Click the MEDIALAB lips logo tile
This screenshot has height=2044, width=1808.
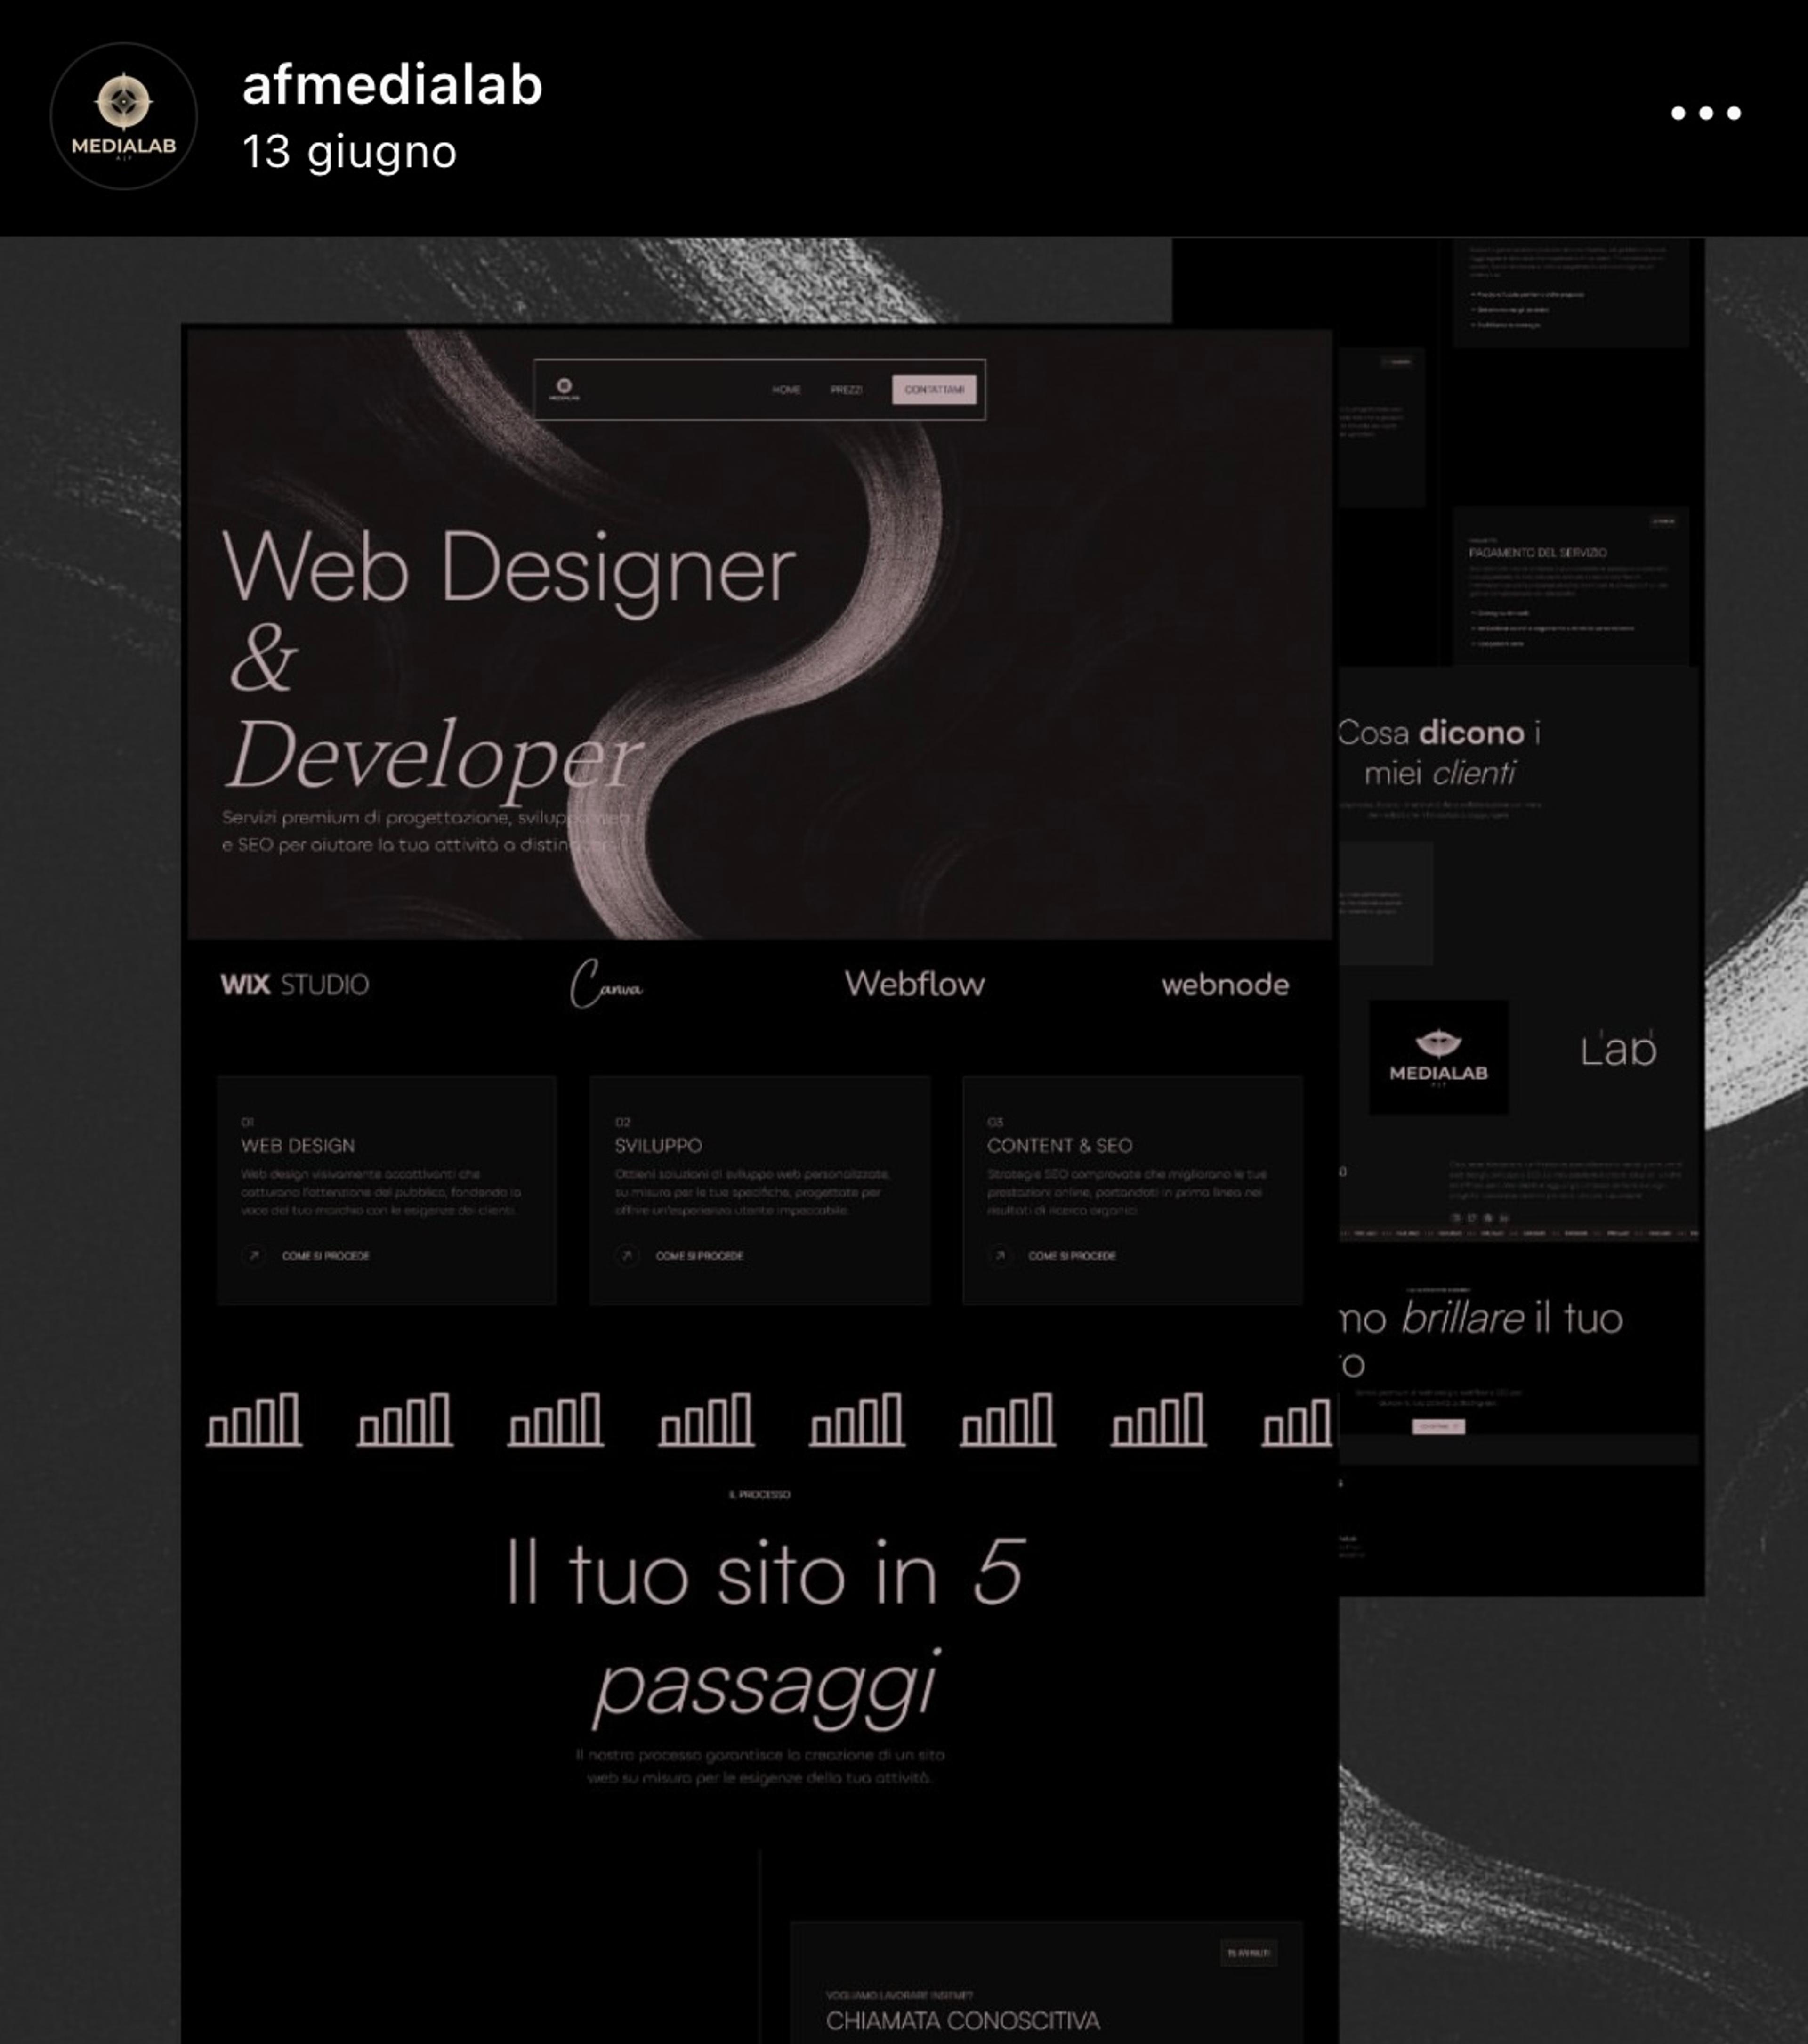[x=1438, y=1057]
